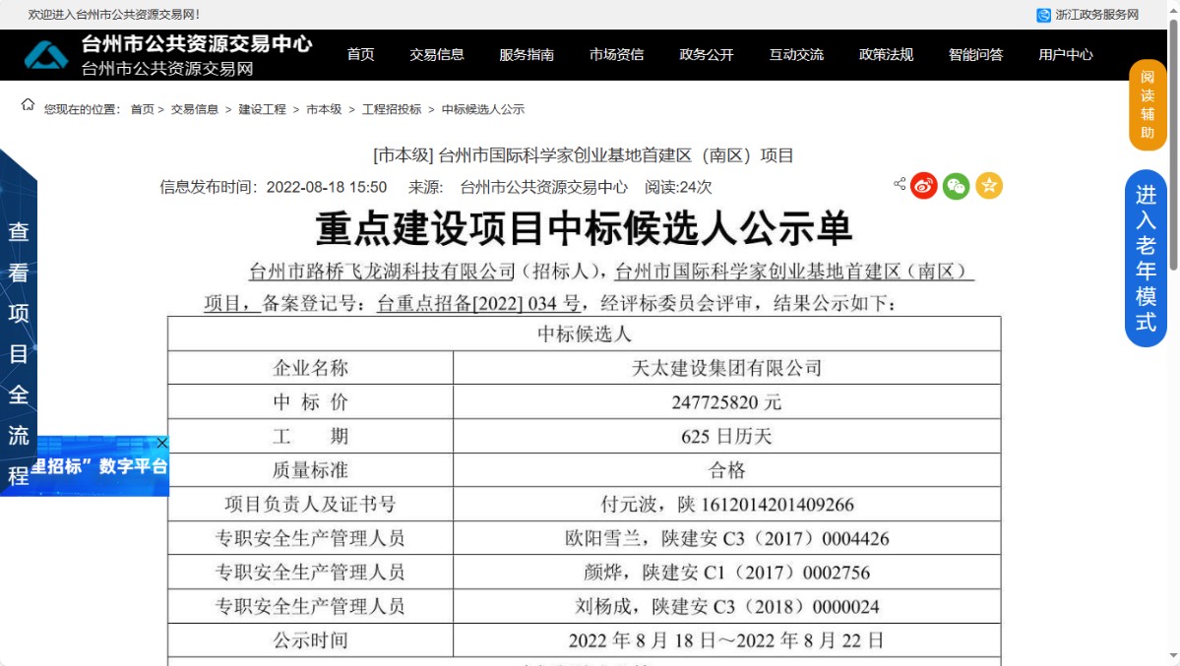Click the 项目负责人及证书号 row label
Viewport: 1180px width, 666px height.
310,505
